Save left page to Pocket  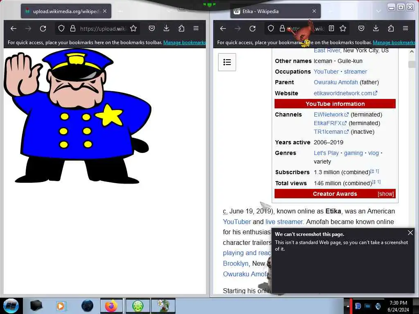tap(152, 28)
